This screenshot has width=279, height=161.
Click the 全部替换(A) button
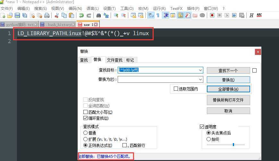pos(228,89)
